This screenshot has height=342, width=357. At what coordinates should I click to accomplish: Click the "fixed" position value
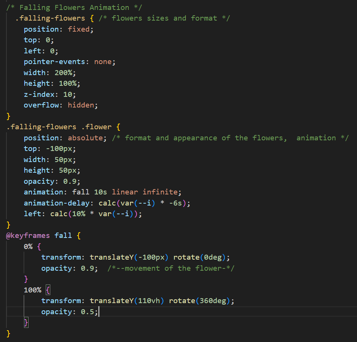click(80, 29)
